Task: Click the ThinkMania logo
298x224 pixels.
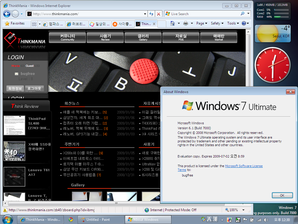Action: pos(25,39)
